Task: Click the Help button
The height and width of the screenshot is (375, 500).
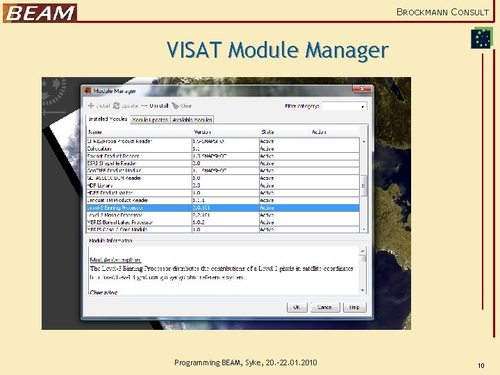Action: click(x=355, y=308)
